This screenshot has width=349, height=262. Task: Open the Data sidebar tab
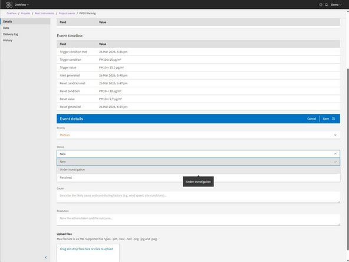click(x=6, y=28)
